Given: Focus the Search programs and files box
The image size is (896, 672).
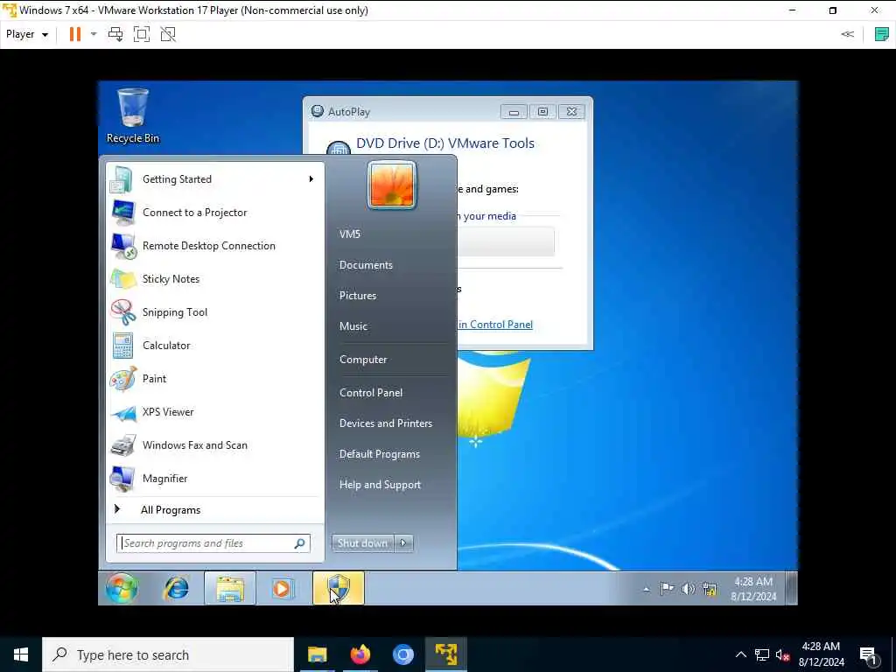Looking at the screenshot, I should (213, 542).
